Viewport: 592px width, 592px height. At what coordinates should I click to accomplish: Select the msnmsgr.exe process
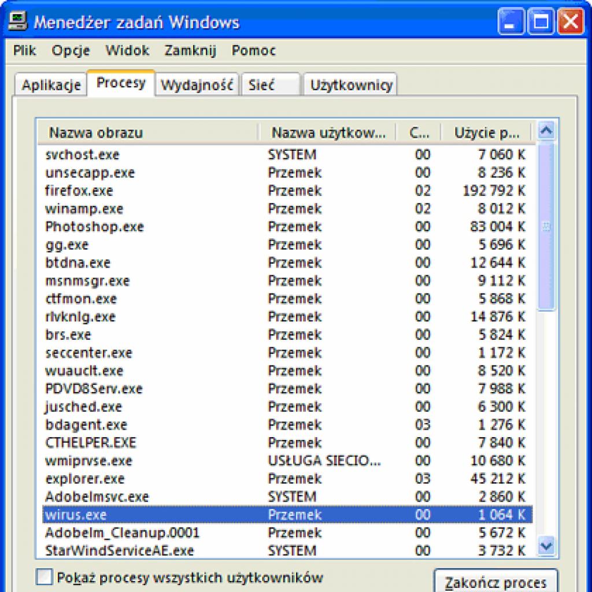pyautogui.click(x=287, y=280)
